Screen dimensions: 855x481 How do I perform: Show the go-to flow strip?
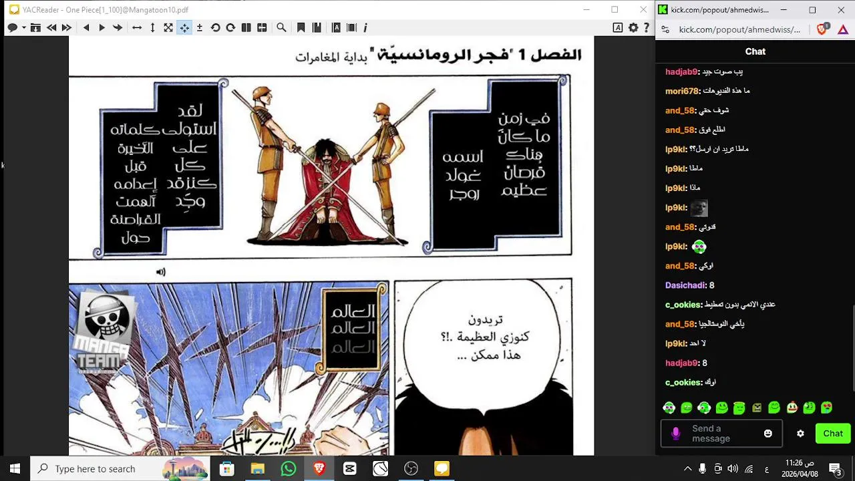[x=351, y=27]
